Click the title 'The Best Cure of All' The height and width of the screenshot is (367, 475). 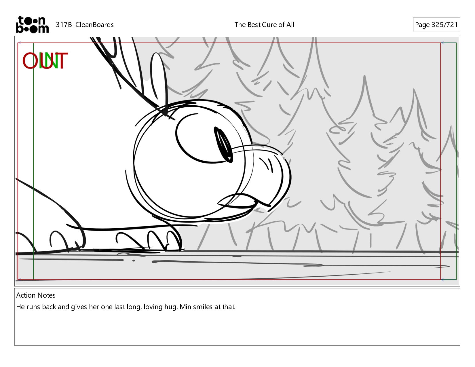(x=264, y=25)
